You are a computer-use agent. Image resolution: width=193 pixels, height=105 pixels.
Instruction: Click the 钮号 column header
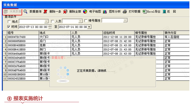tap(23, 33)
